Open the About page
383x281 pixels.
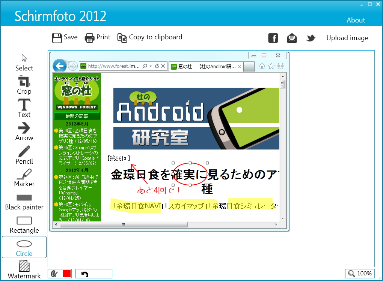point(356,20)
